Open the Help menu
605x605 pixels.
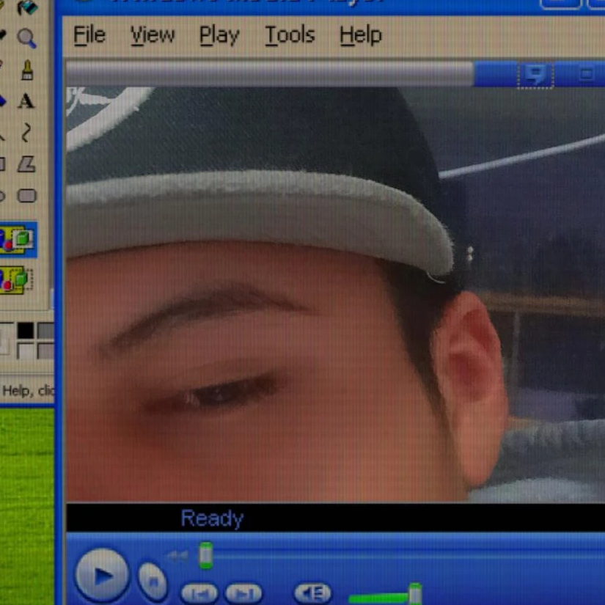coord(360,35)
